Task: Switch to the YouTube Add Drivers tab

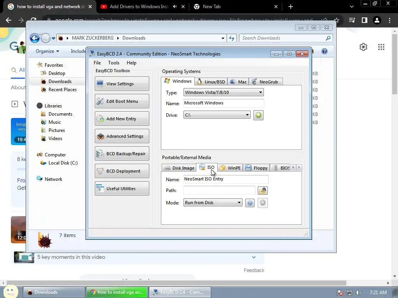Action: pos(138,7)
